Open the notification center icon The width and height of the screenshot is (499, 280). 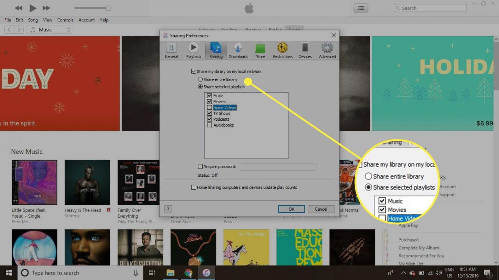tap(487, 273)
